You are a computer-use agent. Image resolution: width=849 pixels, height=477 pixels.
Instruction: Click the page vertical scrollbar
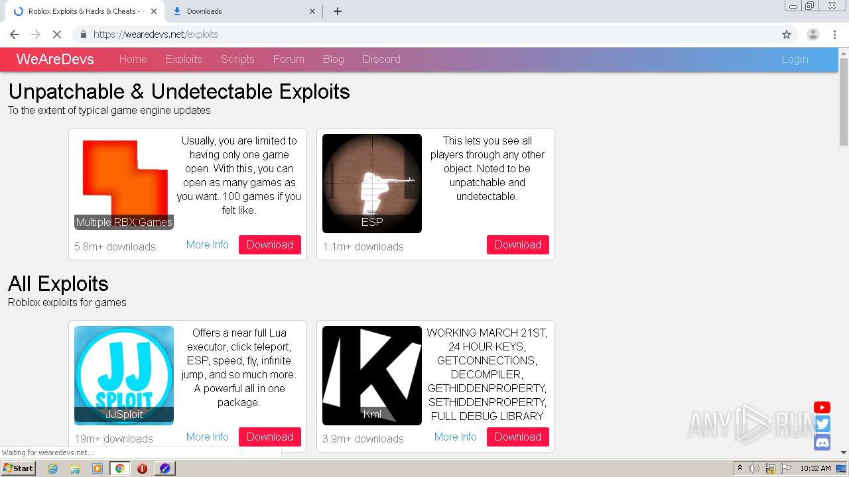pos(844,101)
